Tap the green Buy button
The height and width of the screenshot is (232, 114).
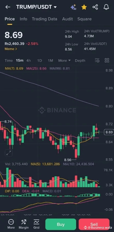click(61, 224)
